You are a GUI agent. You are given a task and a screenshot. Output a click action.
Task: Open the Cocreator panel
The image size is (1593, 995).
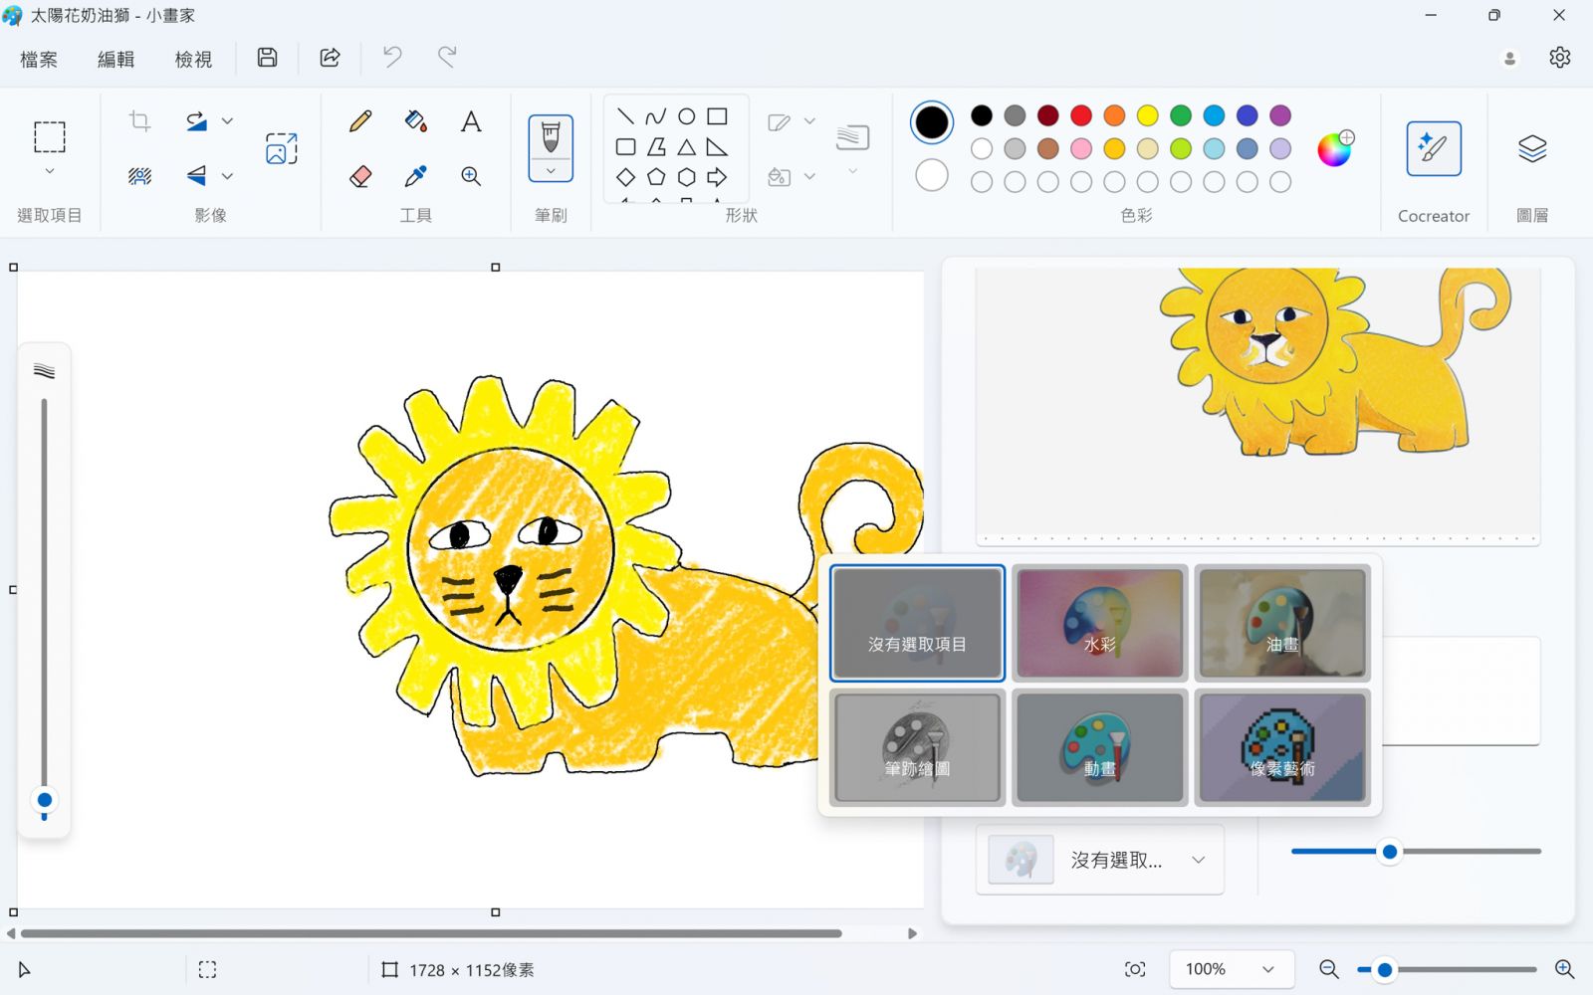1434,148
